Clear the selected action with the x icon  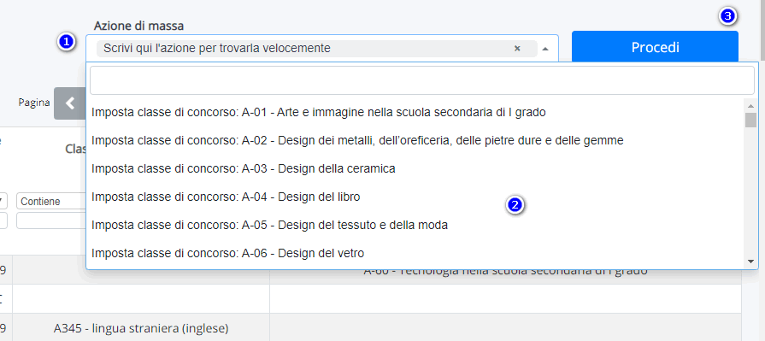517,49
